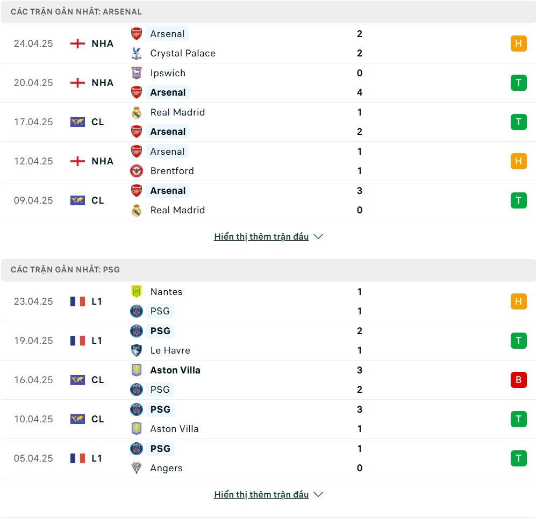Click the Le Havre club crest
This screenshot has height=518, width=536.
click(137, 350)
